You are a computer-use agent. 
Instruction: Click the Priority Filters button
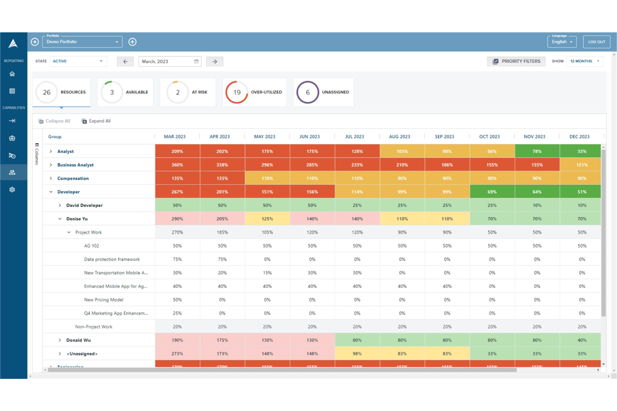click(516, 61)
